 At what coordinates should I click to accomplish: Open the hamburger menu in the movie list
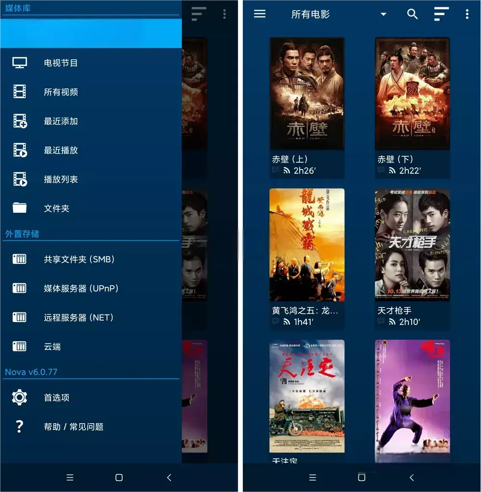pos(260,14)
